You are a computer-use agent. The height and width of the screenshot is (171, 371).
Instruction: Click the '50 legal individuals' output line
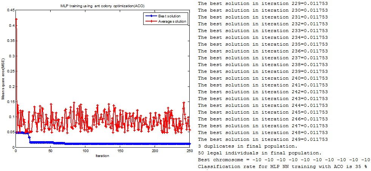click(x=260, y=153)
